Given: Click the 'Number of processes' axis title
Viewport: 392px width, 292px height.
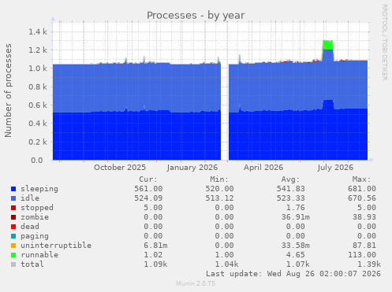Looking at the screenshot, I should pos(8,91).
